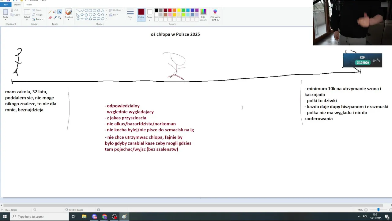This screenshot has width=392, height=221.
Task: Click the zoom in plus button
Action: (390, 210)
